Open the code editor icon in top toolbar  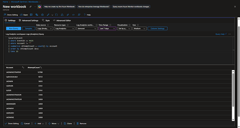73,15
